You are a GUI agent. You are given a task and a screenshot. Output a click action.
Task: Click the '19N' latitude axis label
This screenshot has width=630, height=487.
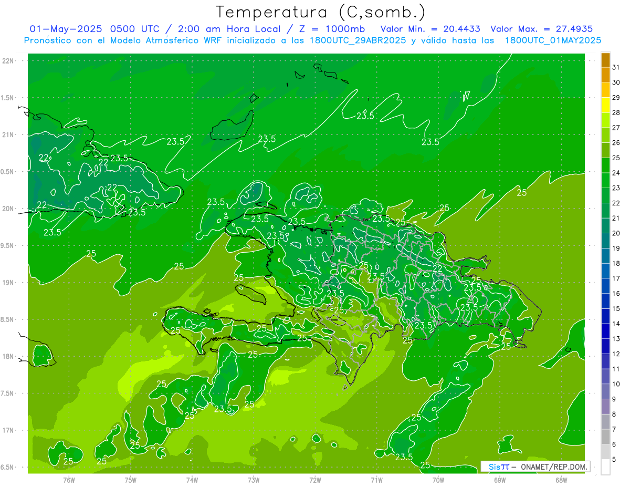tap(8, 283)
